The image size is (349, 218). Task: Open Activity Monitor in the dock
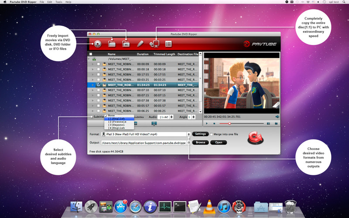165,207
